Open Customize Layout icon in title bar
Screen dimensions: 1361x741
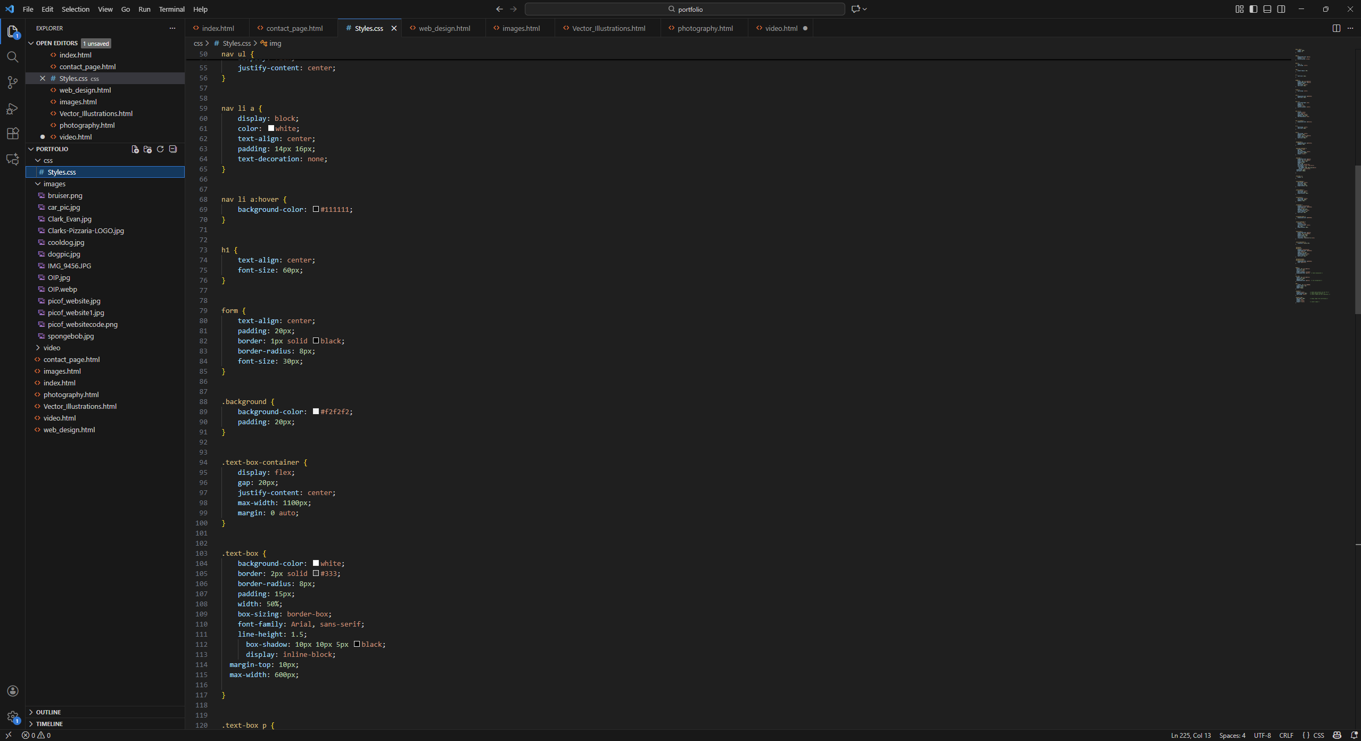pyautogui.click(x=1240, y=9)
